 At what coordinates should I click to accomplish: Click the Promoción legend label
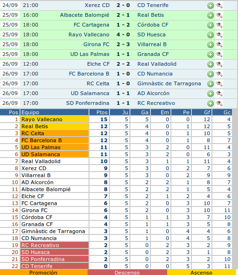coord(43,273)
